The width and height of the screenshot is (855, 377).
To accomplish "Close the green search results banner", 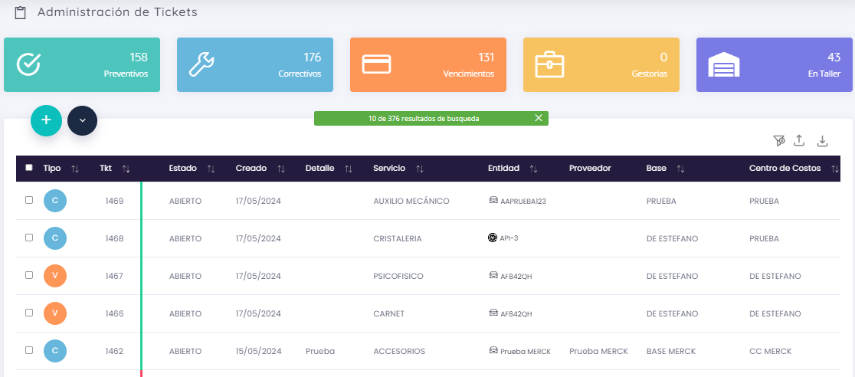I will coord(539,118).
